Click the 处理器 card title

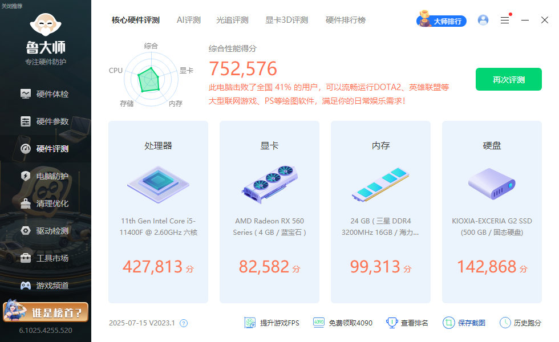point(159,146)
